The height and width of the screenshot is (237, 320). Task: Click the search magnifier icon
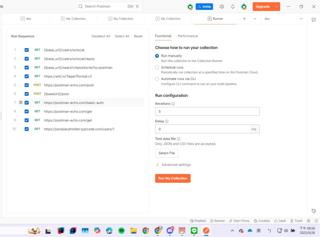click(80, 6)
